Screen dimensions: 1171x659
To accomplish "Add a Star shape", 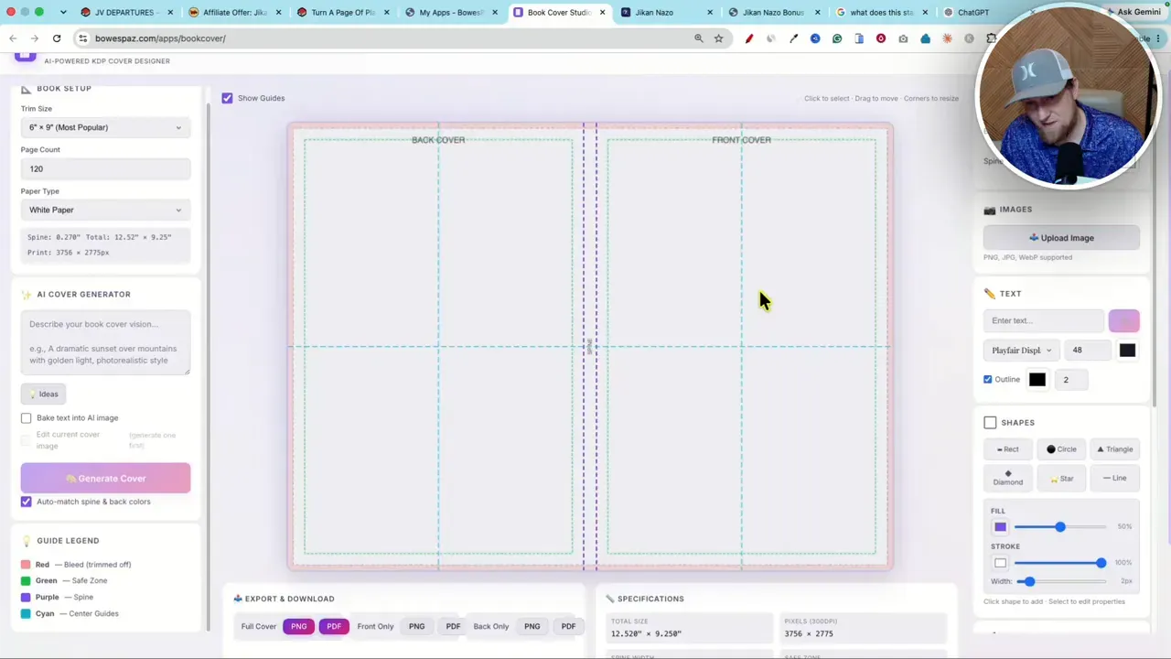I will click(x=1061, y=478).
